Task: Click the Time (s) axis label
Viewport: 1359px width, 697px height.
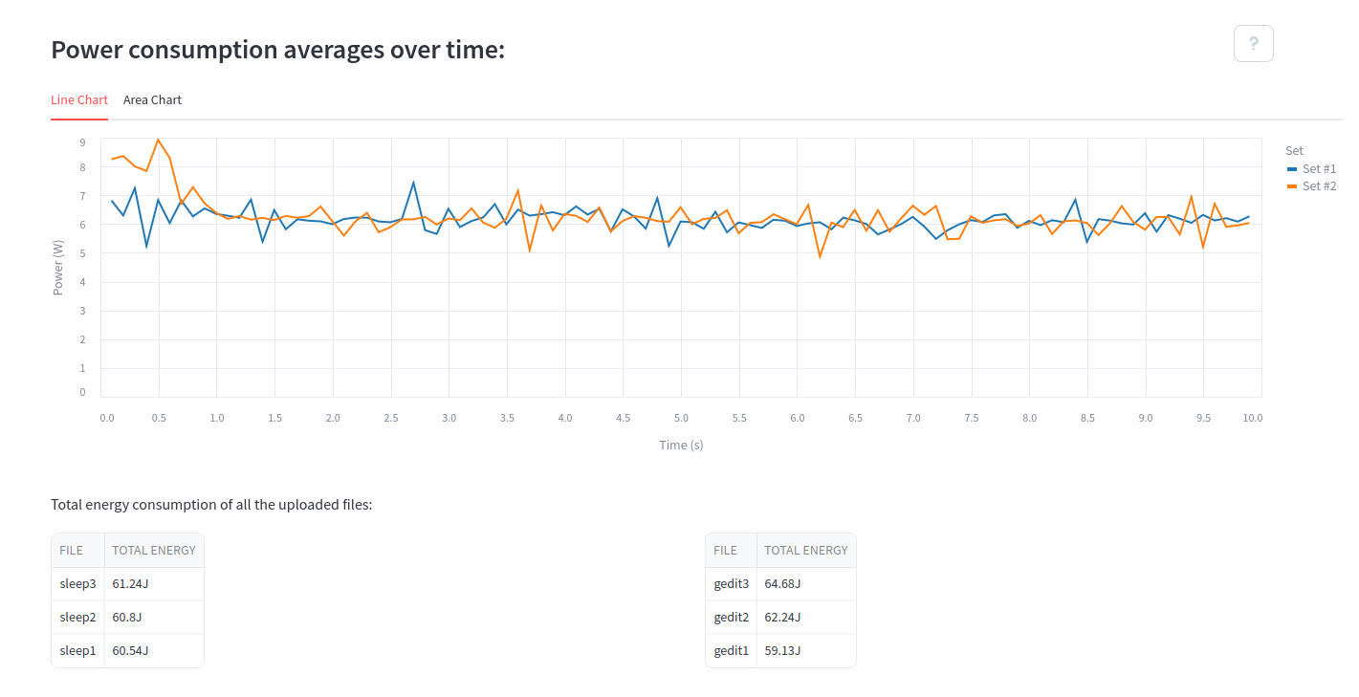Action: pyautogui.click(x=681, y=446)
